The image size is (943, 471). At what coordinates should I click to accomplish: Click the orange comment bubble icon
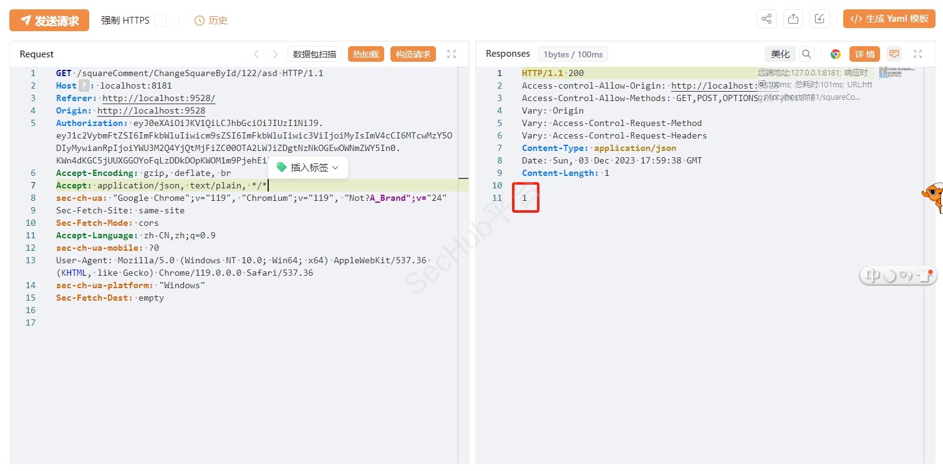(x=894, y=54)
